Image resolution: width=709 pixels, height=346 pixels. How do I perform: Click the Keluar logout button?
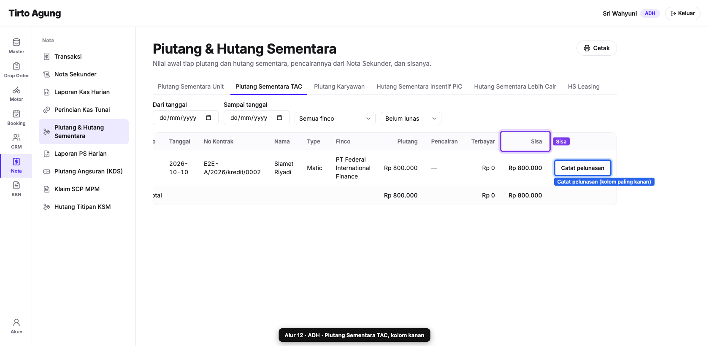[x=683, y=14]
